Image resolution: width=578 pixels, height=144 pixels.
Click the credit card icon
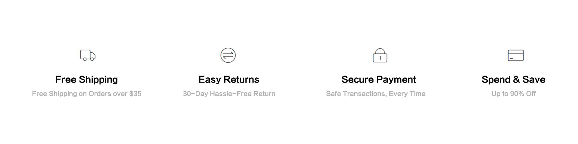click(515, 55)
